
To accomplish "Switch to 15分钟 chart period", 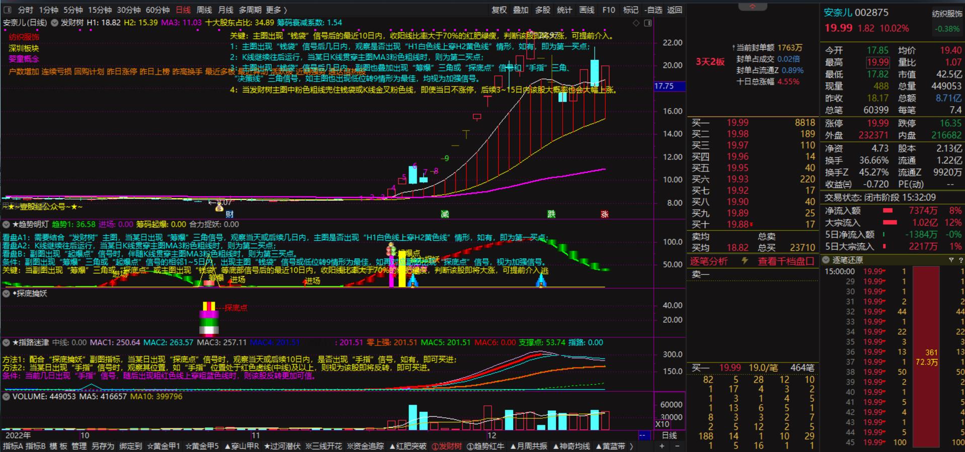I will [x=100, y=10].
